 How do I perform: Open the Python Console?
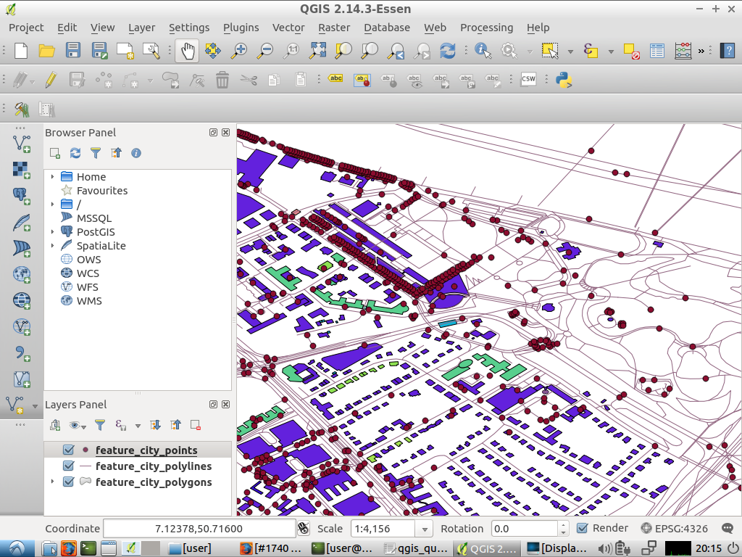(x=564, y=80)
